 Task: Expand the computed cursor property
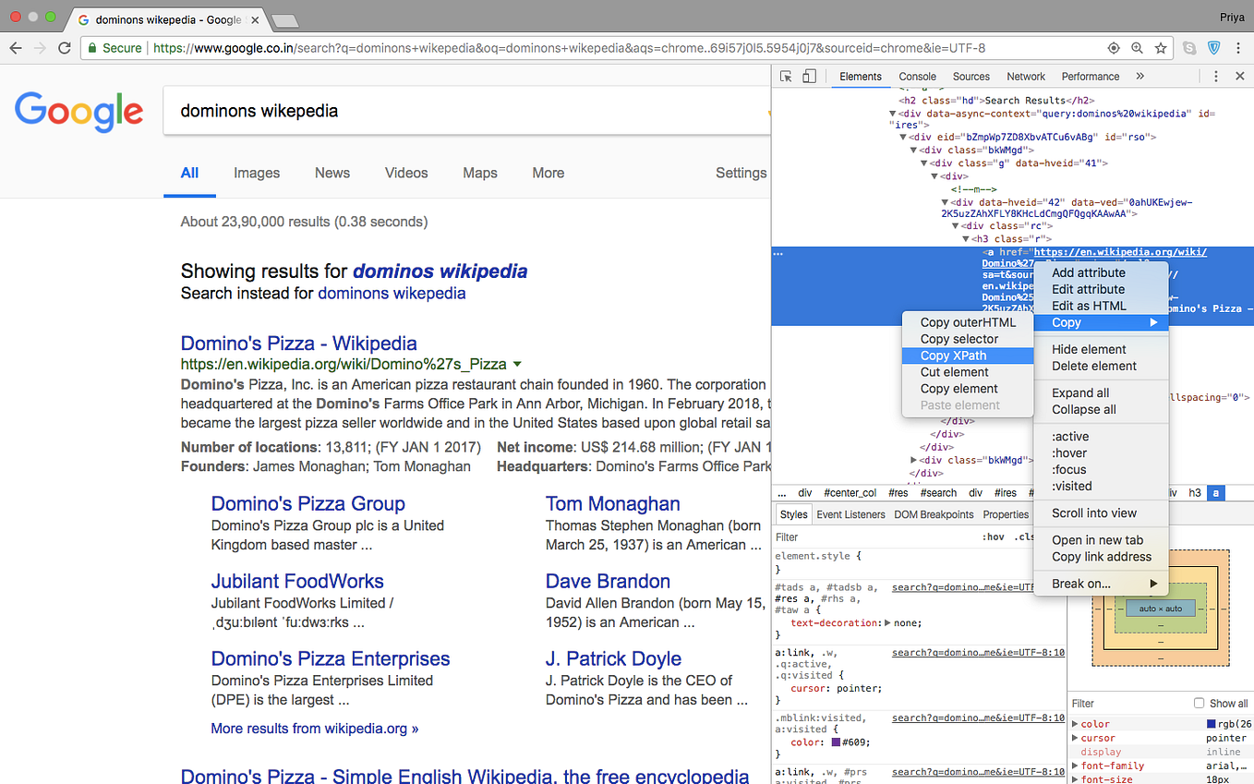pos(1075,738)
